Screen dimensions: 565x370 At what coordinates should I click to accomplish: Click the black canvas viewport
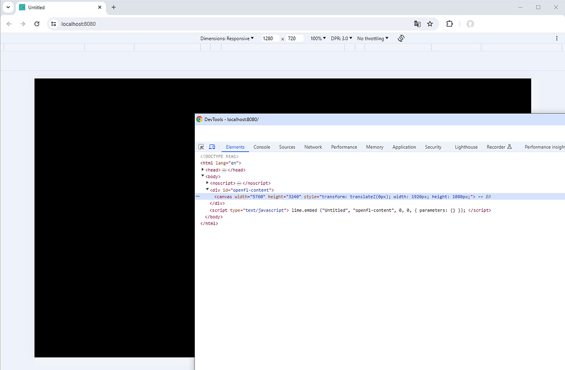pyautogui.click(x=115, y=218)
